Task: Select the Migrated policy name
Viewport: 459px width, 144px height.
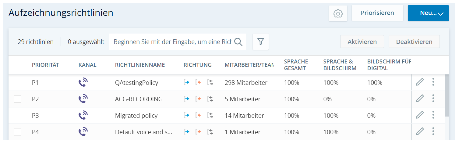Action: point(136,116)
